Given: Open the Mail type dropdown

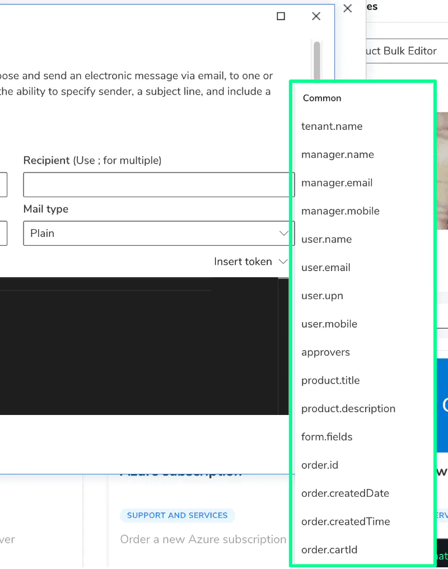Looking at the screenshot, I should (x=158, y=233).
